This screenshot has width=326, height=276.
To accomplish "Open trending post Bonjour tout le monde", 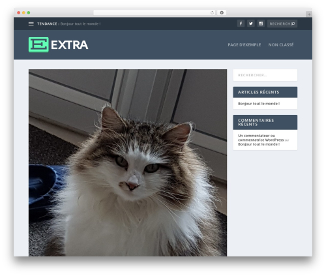I will (80, 23).
